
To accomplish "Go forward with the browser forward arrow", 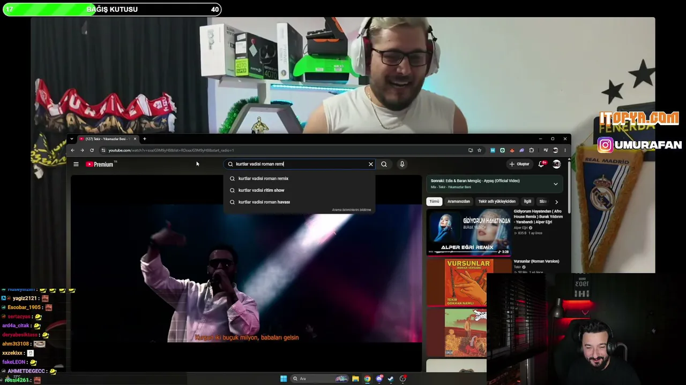I will 82,150.
